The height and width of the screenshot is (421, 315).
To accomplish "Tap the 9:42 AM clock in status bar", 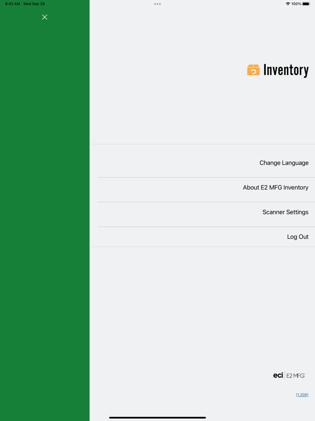I will (x=13, y=4).
